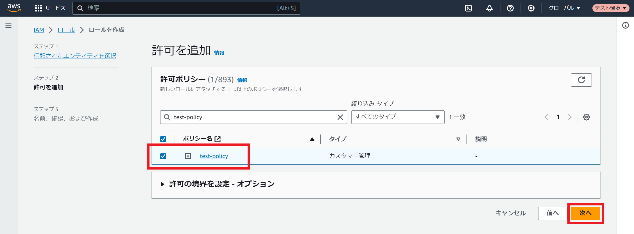Open the notifications bell
The height and width of the screenshot is (234, 634).
click(x=490, y=8)
